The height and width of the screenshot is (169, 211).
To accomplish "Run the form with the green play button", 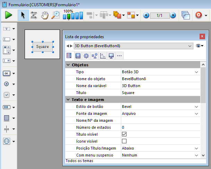I will pyautogui.click(x=8, y=15).
